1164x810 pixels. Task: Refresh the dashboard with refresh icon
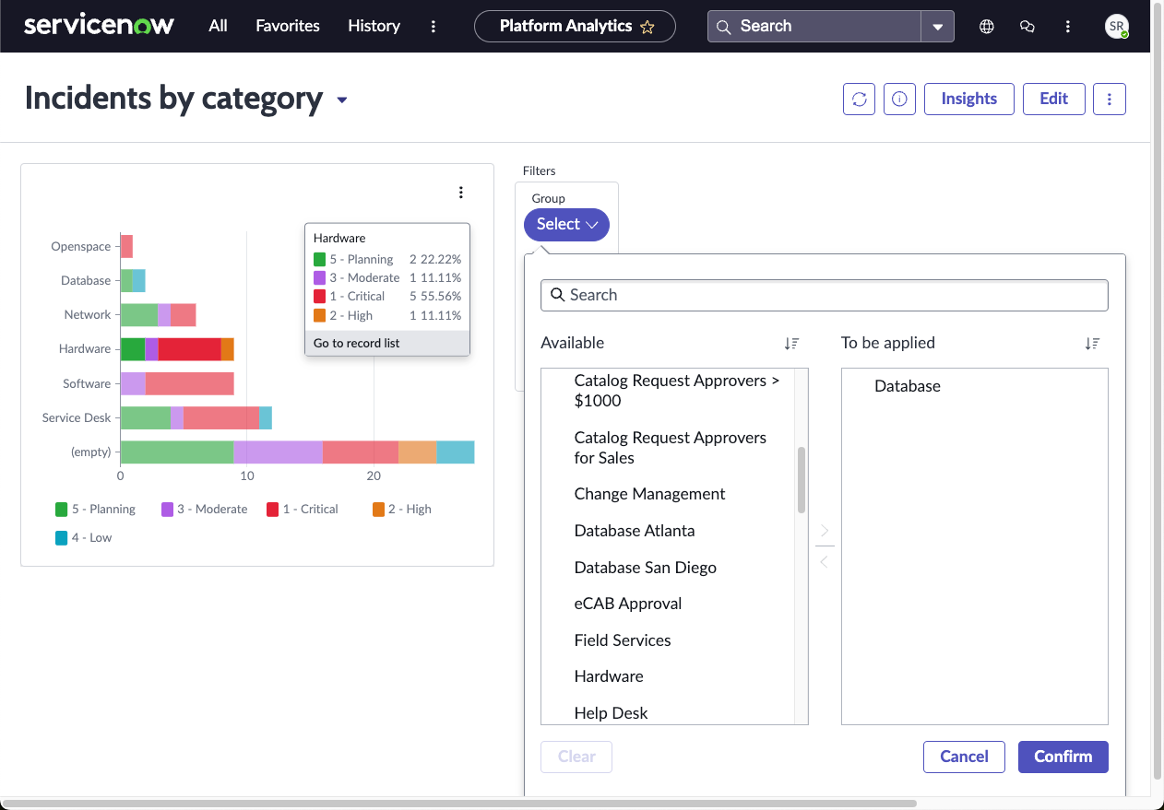pos(859,99)
